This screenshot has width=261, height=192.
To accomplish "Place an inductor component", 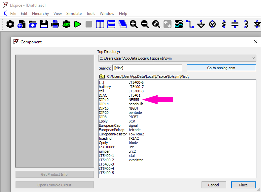I will coord(246,24).
